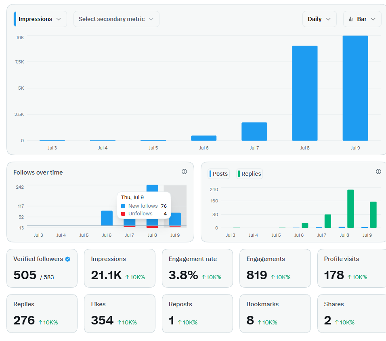Click the Jul 7 green Replies bar
The width and height of the screenshot is (386, 341).
tap(328, 221)
